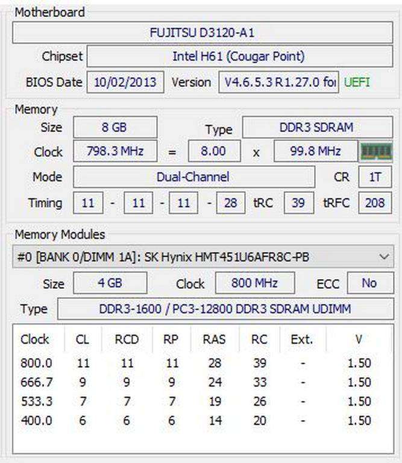The height and width of the screenshot is (463, 402).
Task: Click the RC column header
Action: 259,339
